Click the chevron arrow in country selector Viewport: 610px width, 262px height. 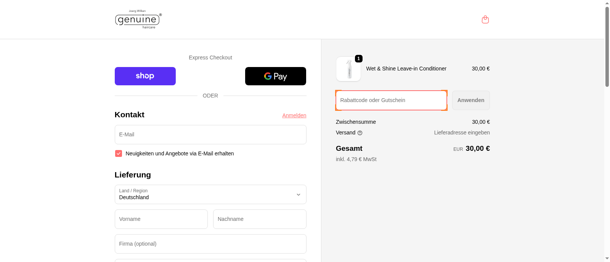(299, 195)
